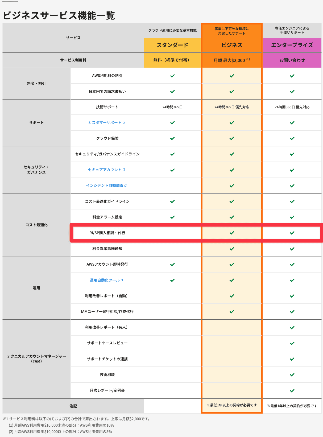This screenshot has height=437, width=323.
Task: Click external-link icon next to セキュアアカウント
Action: 124,170
